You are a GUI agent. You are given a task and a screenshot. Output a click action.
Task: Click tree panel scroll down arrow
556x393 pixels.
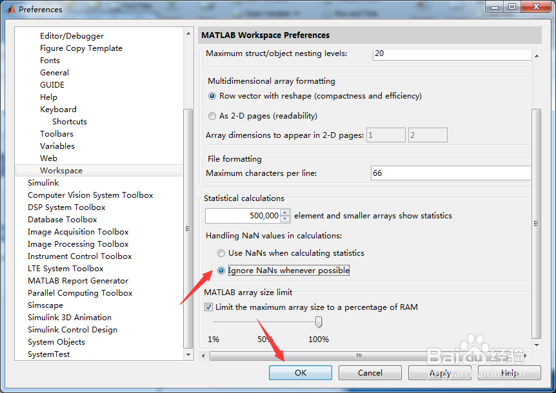[188, 355]
